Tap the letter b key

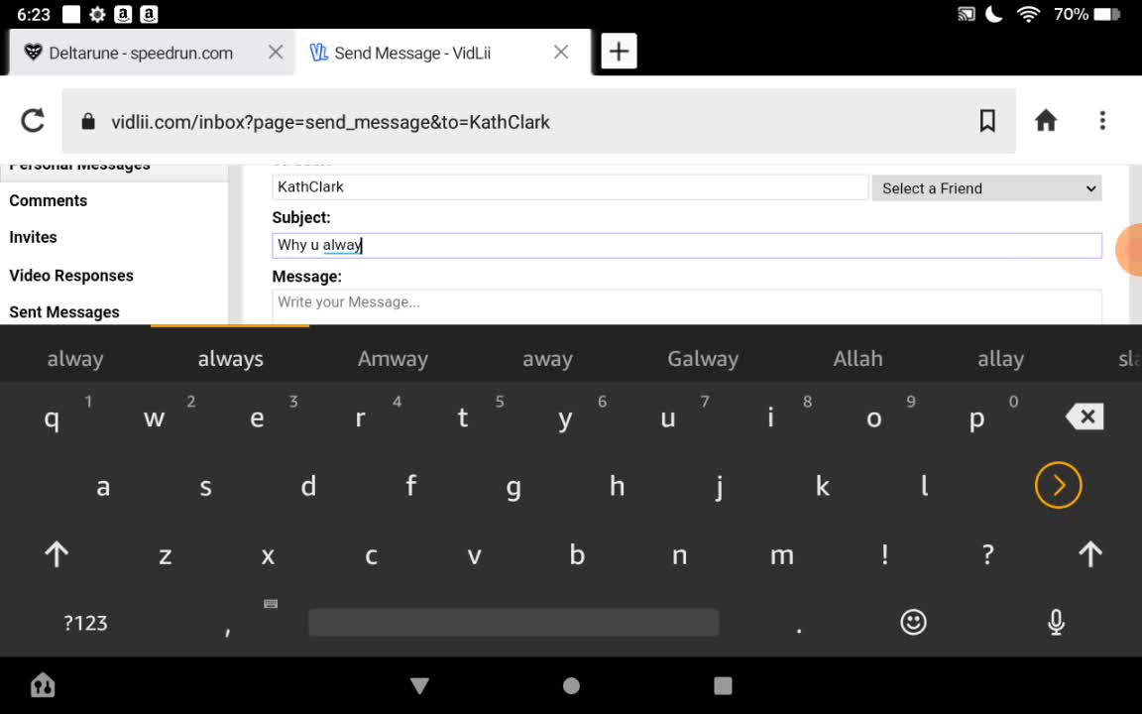576,554
